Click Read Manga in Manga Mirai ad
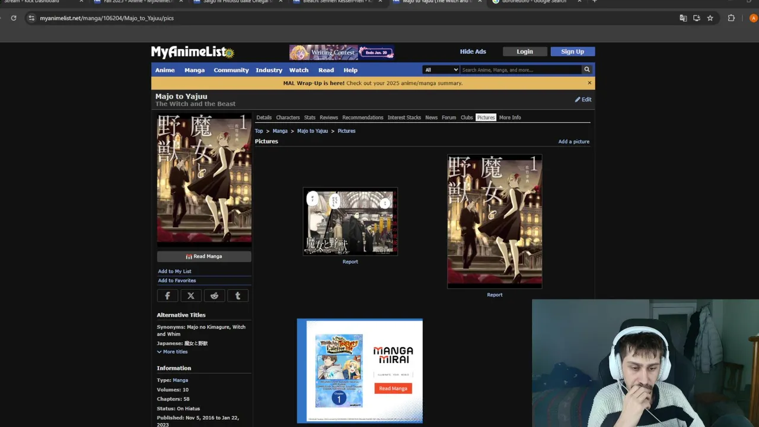 pyautogui.click(x=393, y=388)
